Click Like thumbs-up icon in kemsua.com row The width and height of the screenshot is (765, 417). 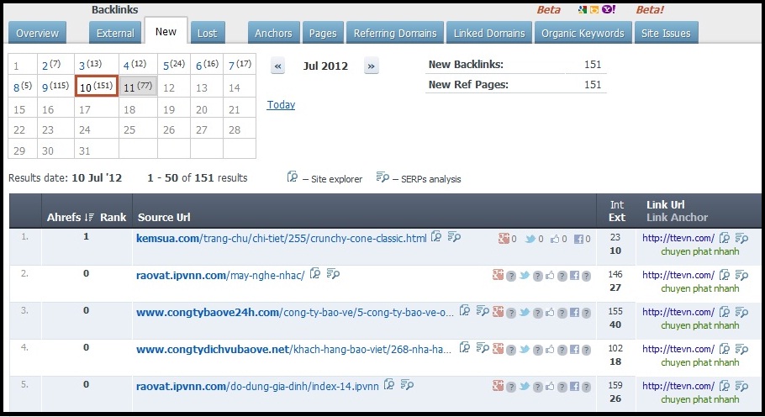click(555, 239)
